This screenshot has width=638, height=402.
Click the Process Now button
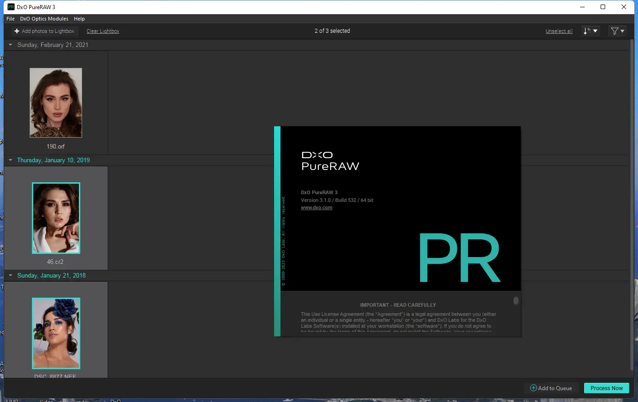pyautogui.click(x=607, y=388)
